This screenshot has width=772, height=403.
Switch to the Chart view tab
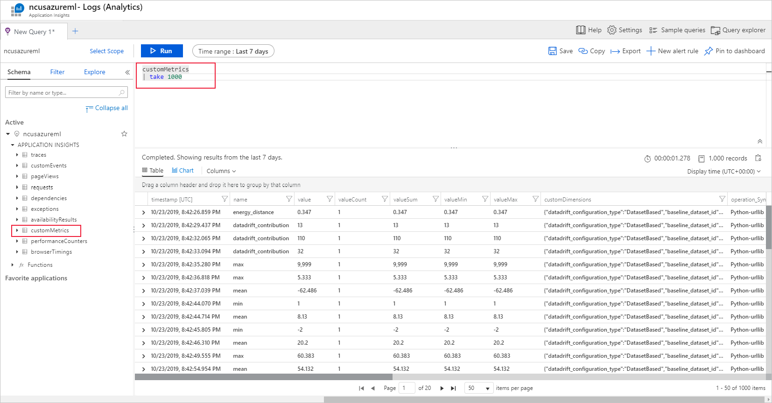[182, 171]
